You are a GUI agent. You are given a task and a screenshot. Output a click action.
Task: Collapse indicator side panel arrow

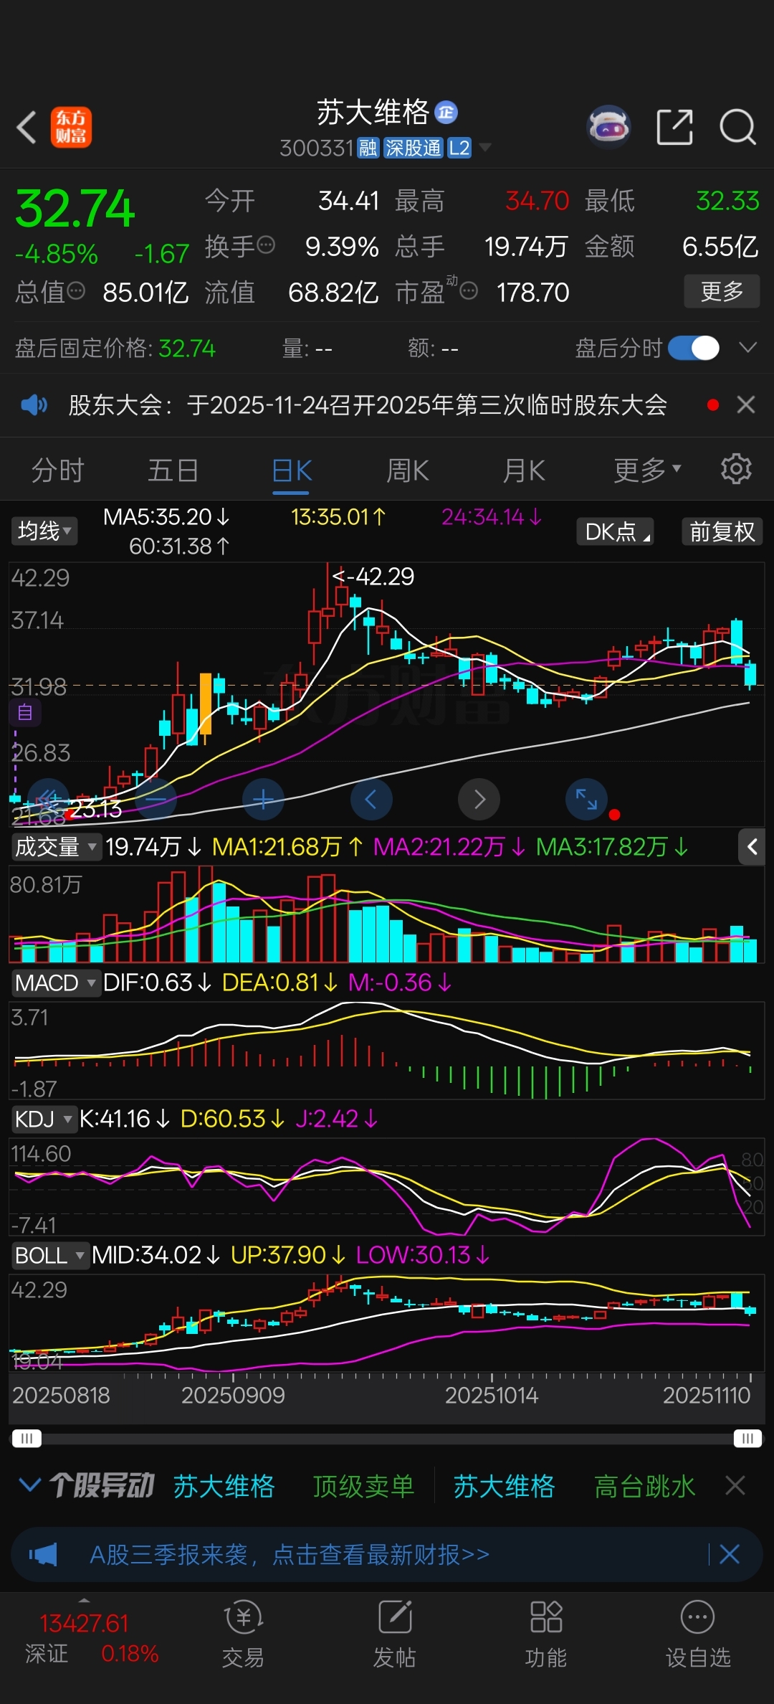752,847
